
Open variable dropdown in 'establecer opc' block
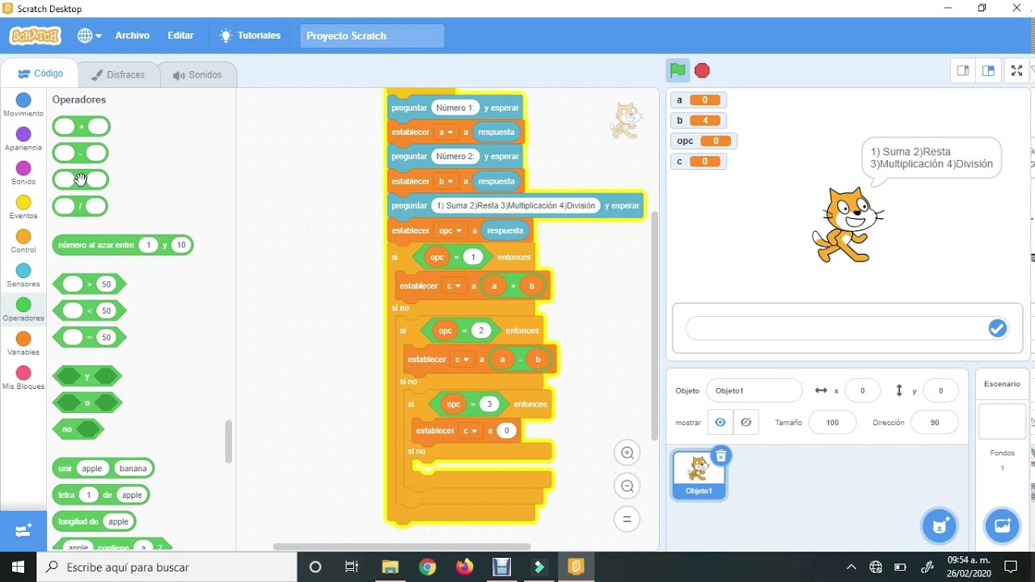coord(450,230)
